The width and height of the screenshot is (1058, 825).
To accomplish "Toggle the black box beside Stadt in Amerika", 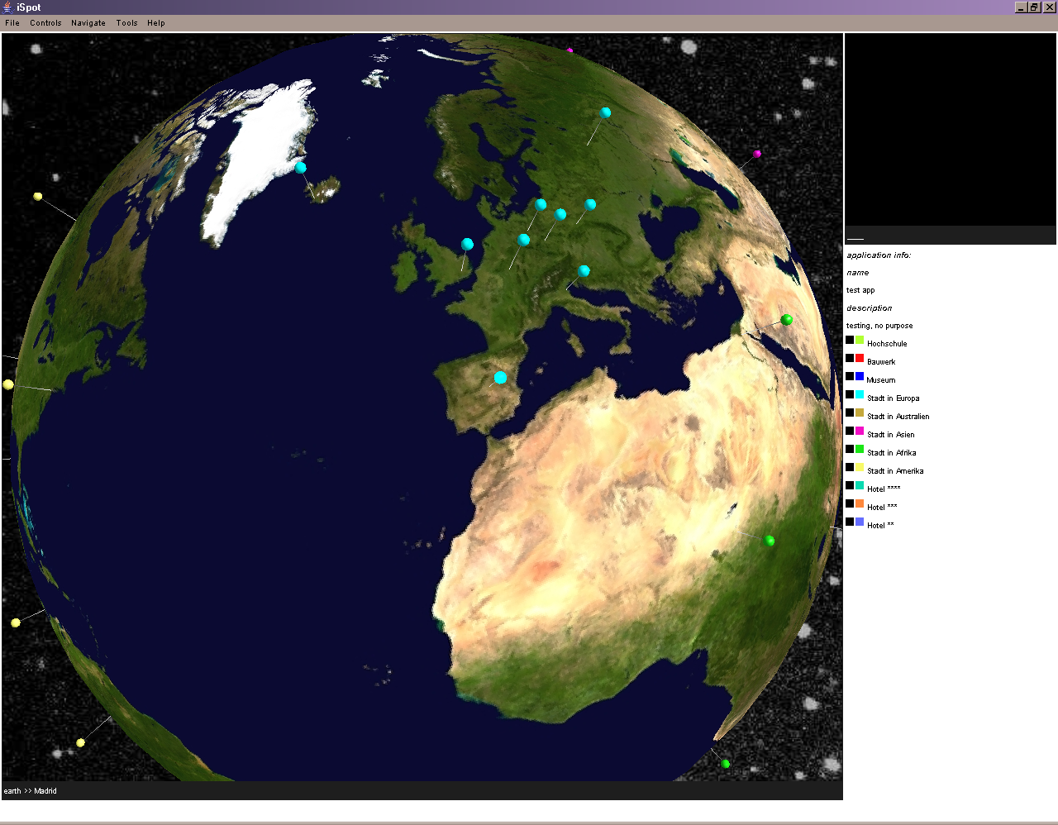I will point(850,468).
